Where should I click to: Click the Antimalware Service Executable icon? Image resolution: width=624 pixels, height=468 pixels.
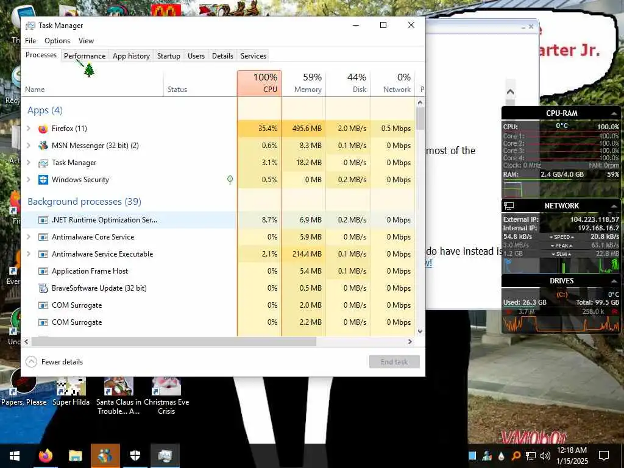(43, 254)
